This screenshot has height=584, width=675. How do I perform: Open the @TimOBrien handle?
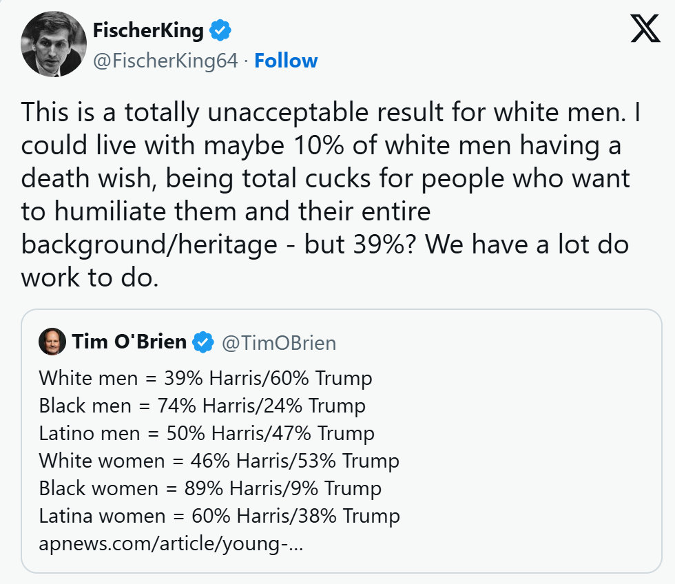[x=278, y=342]
